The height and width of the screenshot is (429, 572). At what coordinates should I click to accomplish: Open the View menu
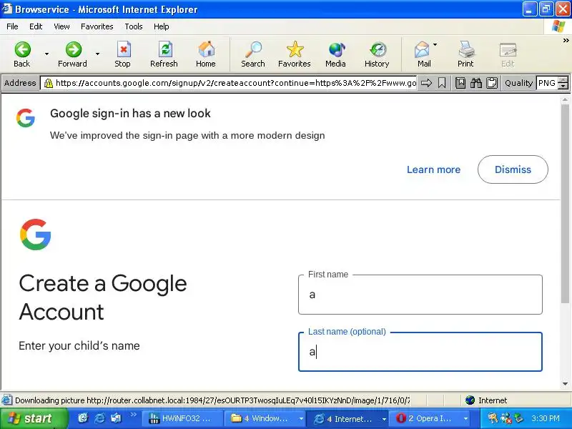61,26
